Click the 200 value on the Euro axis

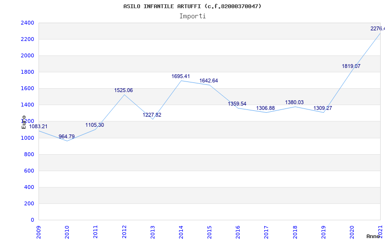[x=29, y=204]
